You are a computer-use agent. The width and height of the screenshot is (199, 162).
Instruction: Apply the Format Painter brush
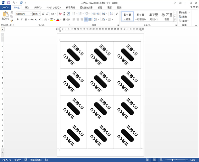[12, 20]
